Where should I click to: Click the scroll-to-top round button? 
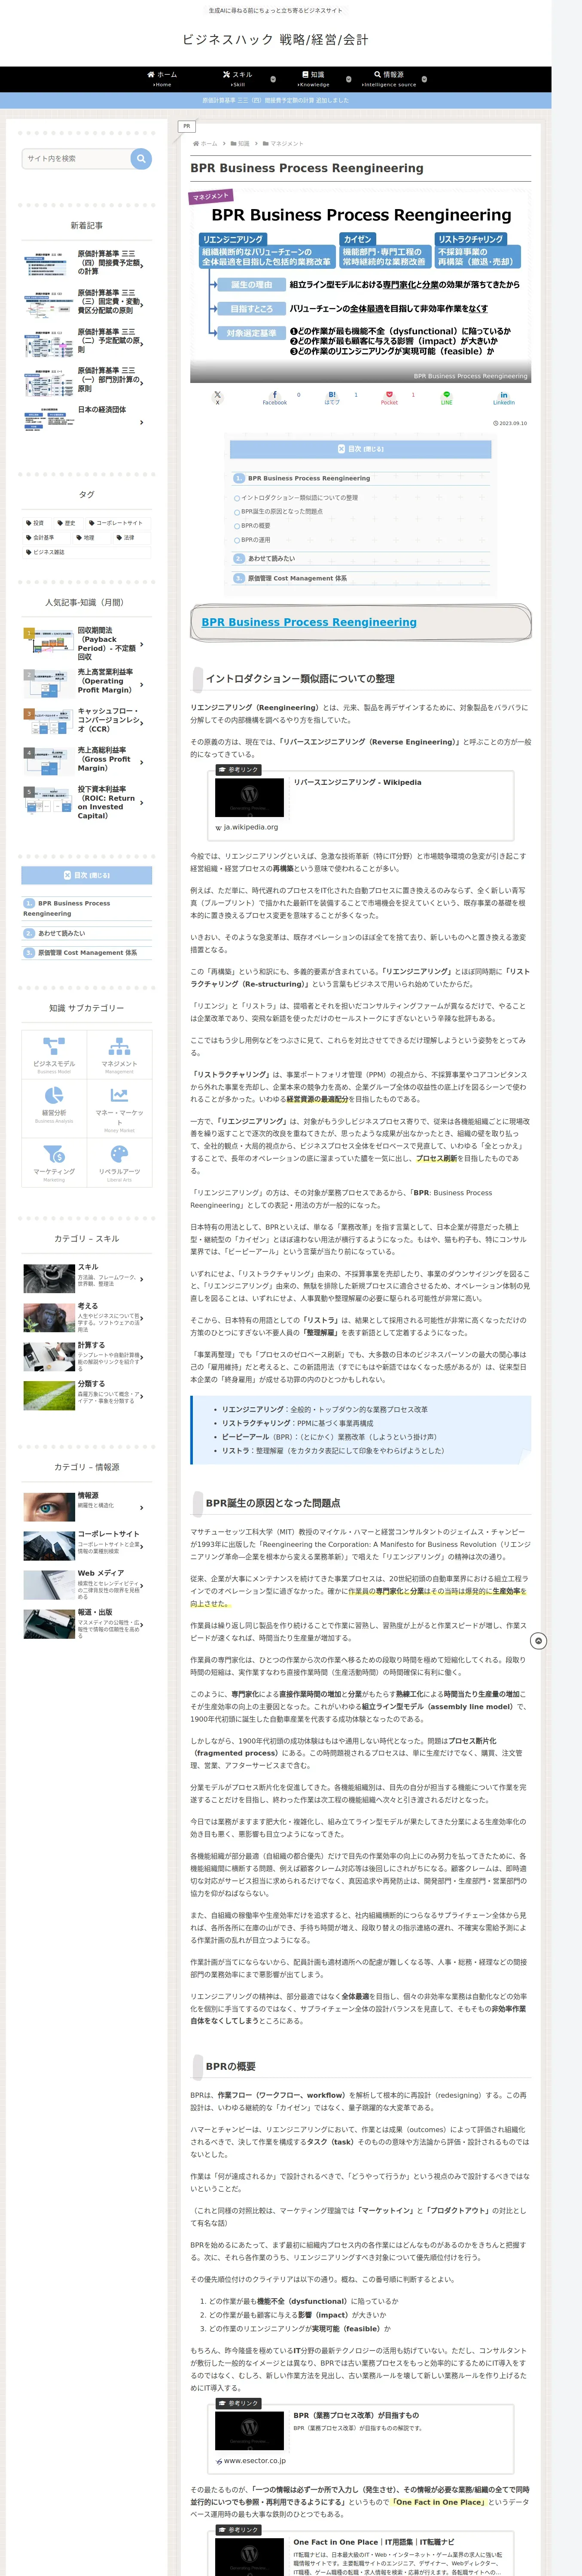(538, 1641)
